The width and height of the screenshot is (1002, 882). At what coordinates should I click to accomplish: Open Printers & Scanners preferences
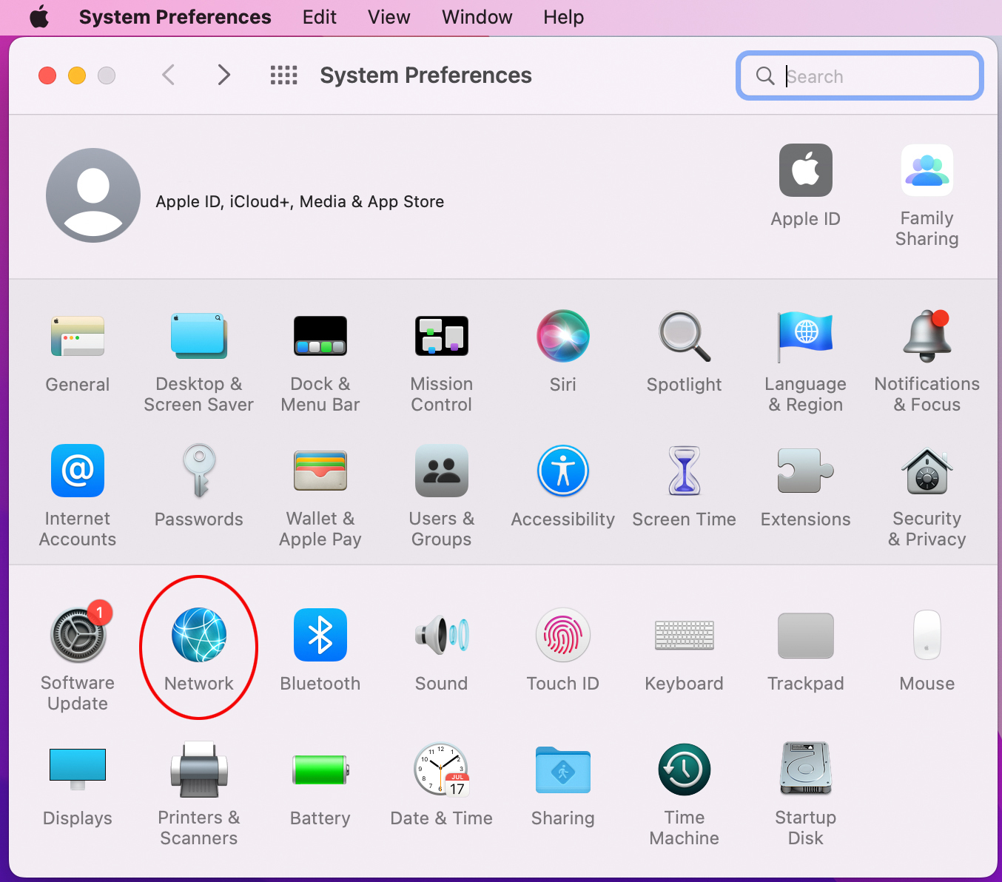pyautogui.click(x=198, y=770)
